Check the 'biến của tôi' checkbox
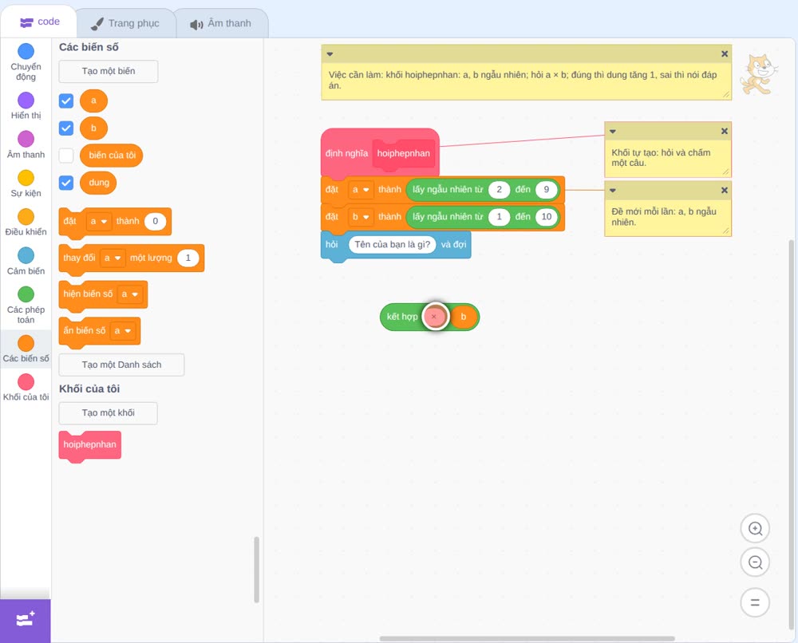Screen dimensions: 798x643 66,155
